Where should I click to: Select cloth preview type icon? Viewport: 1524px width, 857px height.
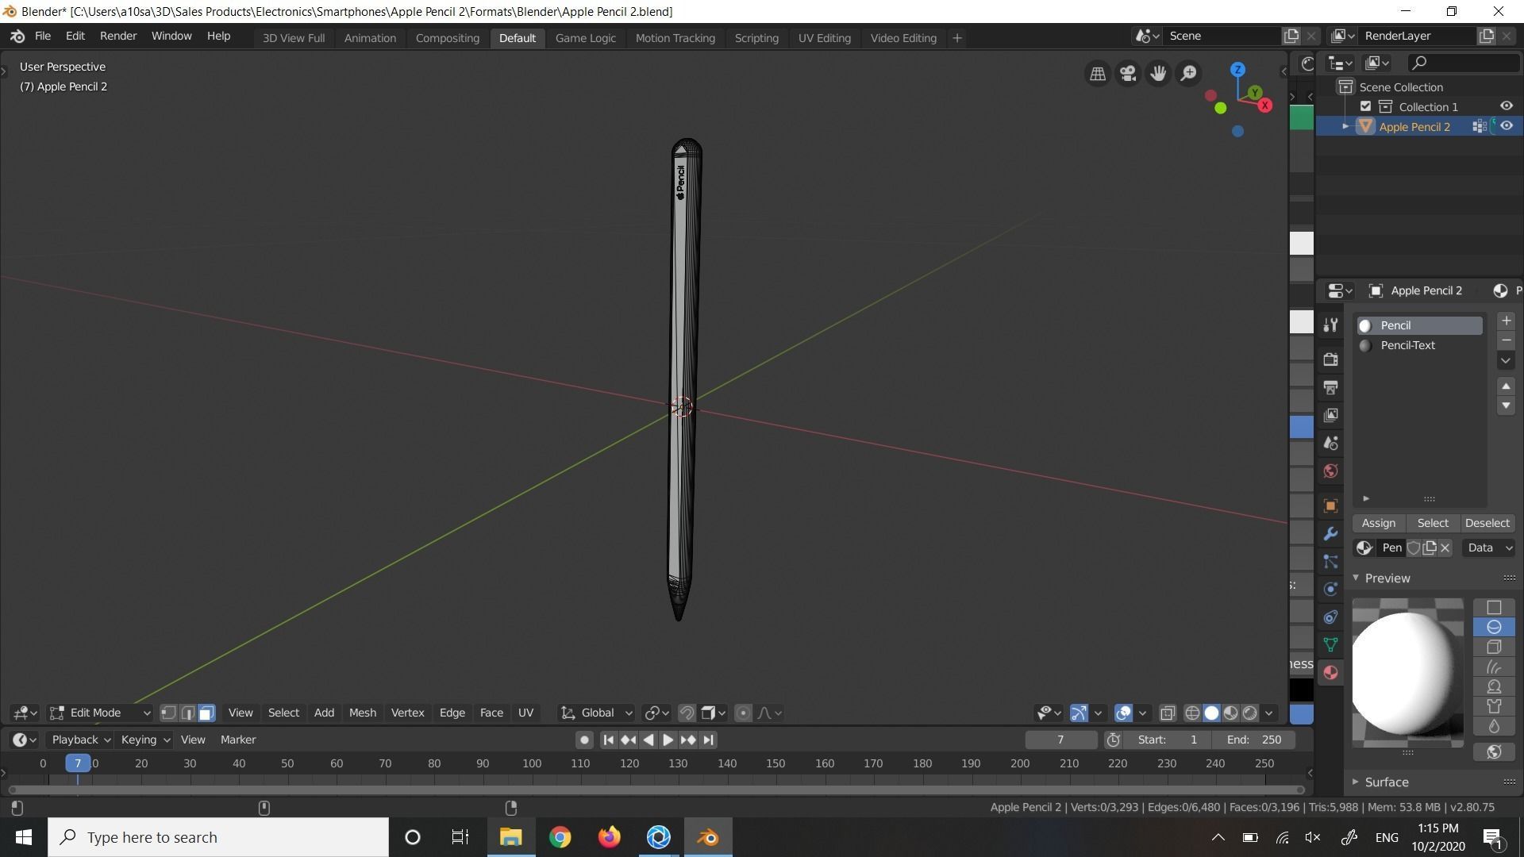(1494, 706)
